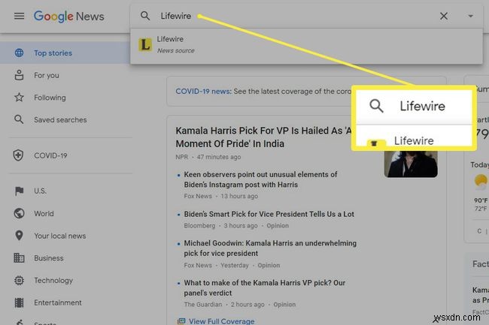Clear the search field with the X
Viewport: 489px width, 325px height.
point(443,16)
